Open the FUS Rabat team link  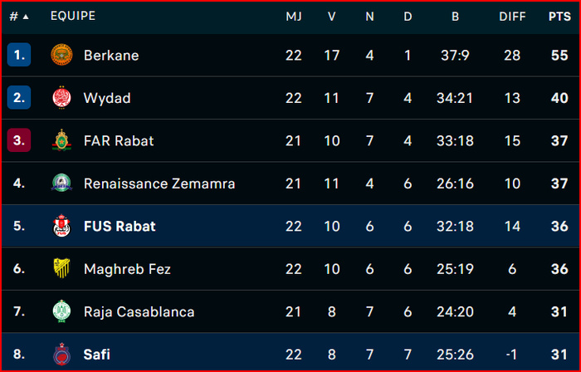(x=120, y=226)
